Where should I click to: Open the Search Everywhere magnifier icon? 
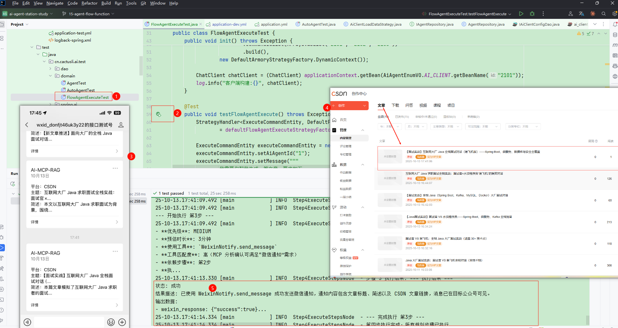point(604,14)
